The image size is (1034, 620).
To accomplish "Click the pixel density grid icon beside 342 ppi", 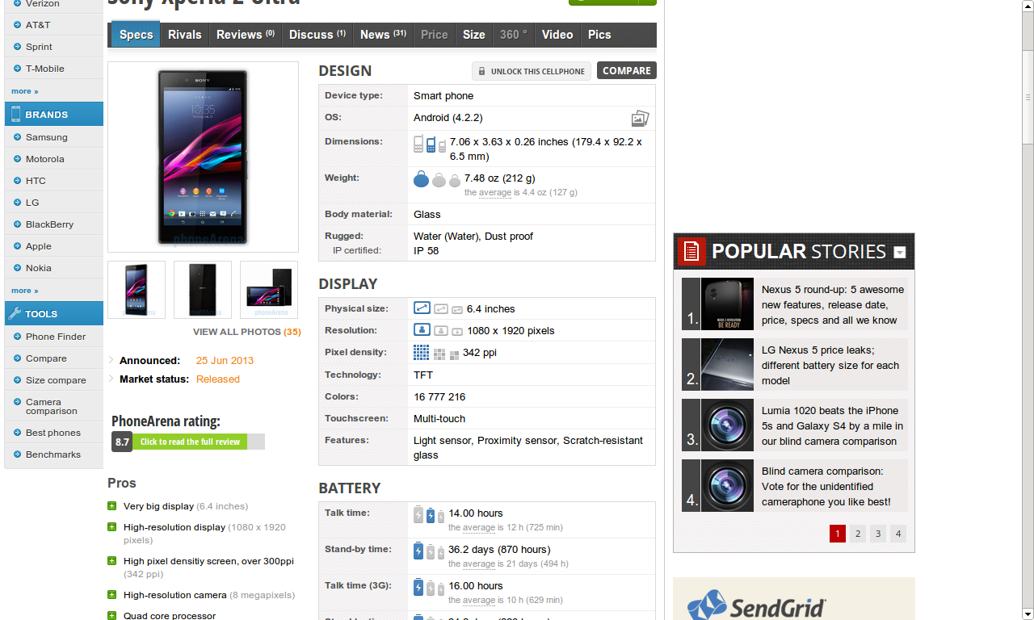I will tap(421, 353).
